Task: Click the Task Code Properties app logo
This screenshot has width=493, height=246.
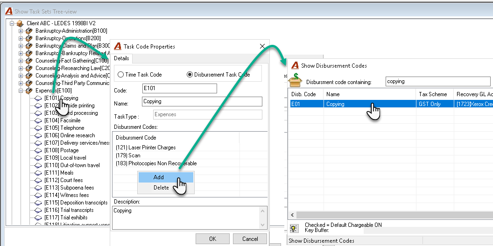Action: click(x=118, y=47)
